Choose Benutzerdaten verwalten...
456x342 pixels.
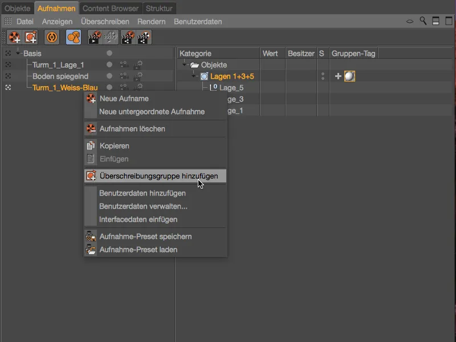[x=155, y=206]
